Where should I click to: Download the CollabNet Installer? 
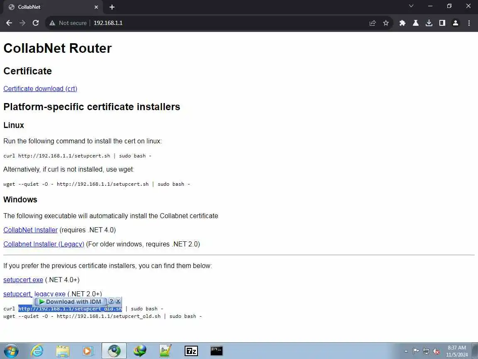(30, 230)
